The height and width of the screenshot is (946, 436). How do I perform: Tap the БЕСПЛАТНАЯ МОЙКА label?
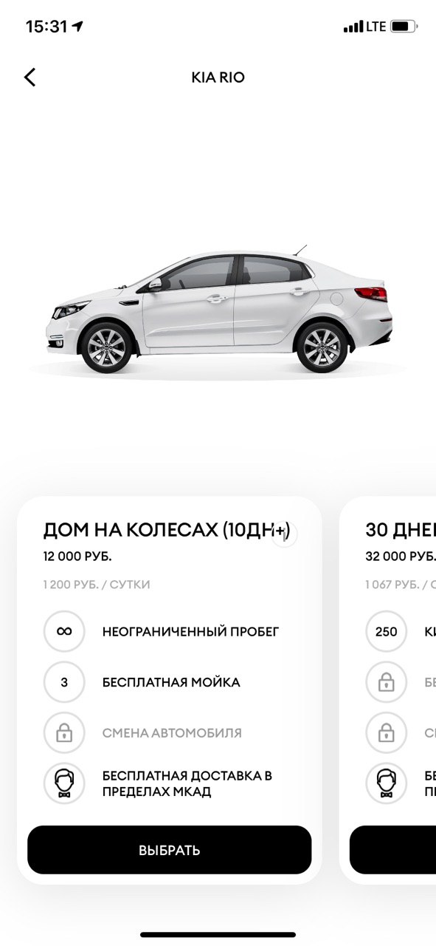click(x=171, y=682)
